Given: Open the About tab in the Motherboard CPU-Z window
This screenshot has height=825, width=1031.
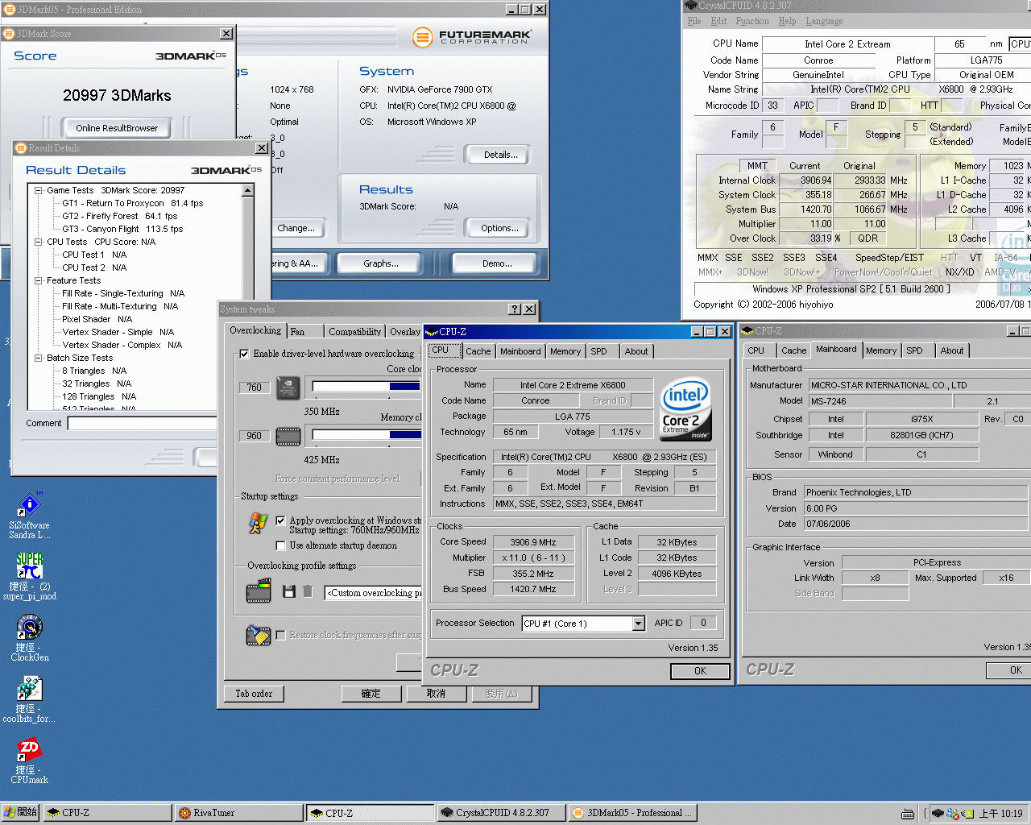Looking at the screenshot, I should pos(952,350).
